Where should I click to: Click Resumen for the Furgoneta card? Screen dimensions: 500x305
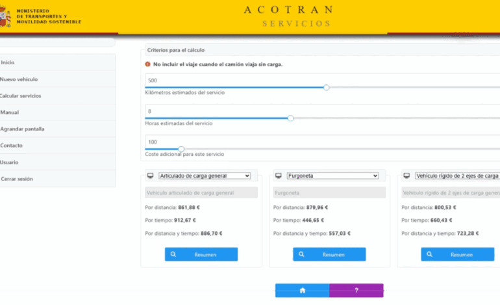329,254
